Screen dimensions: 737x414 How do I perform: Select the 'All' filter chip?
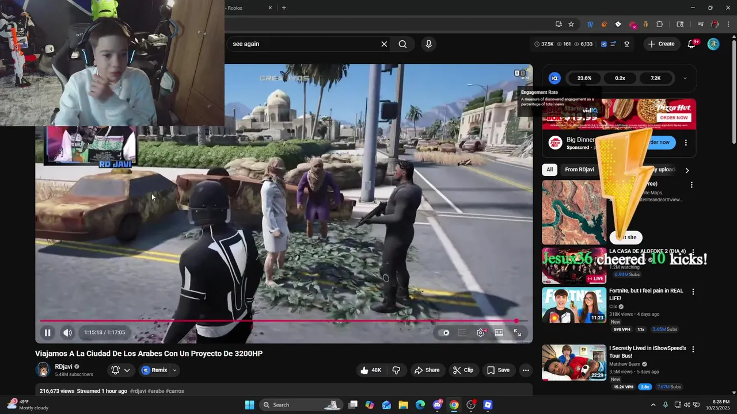[x=550, y=170]
